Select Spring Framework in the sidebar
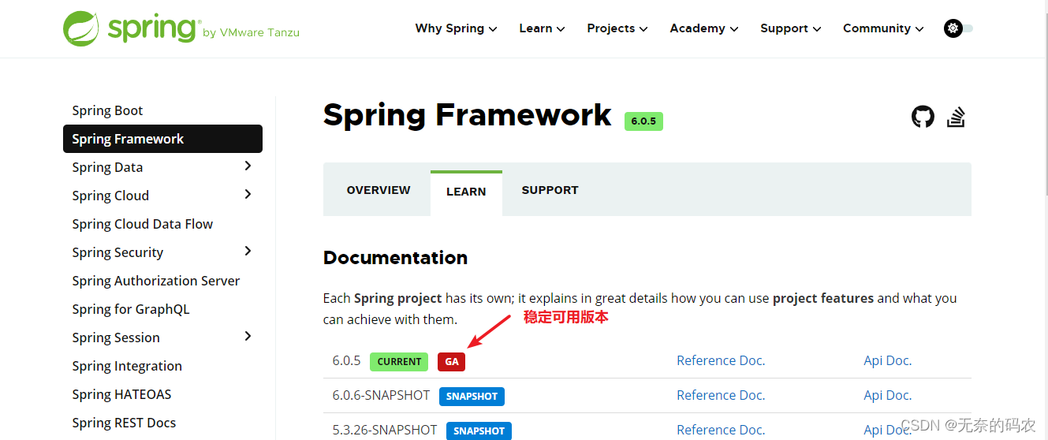 click(162, 139)
